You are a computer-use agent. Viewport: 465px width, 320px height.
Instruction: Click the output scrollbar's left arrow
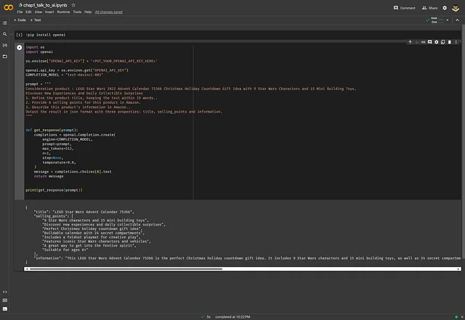[27, 269]
